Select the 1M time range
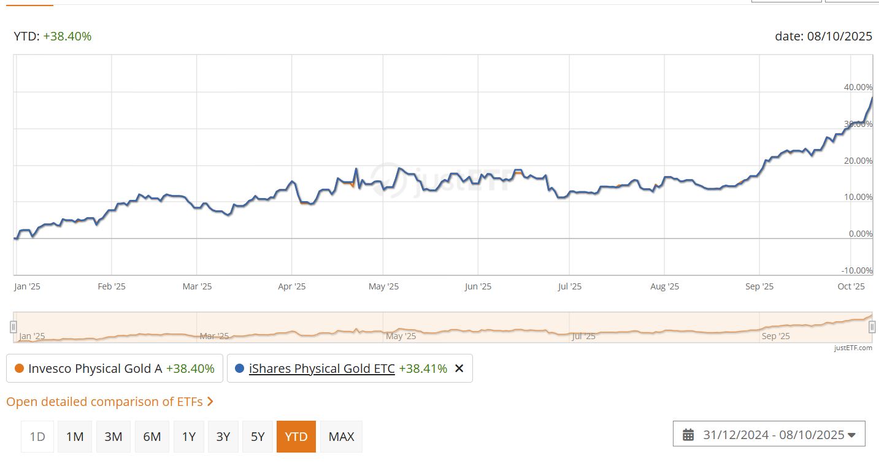Viewport: 879px width, 463px height. coord(75,437)
